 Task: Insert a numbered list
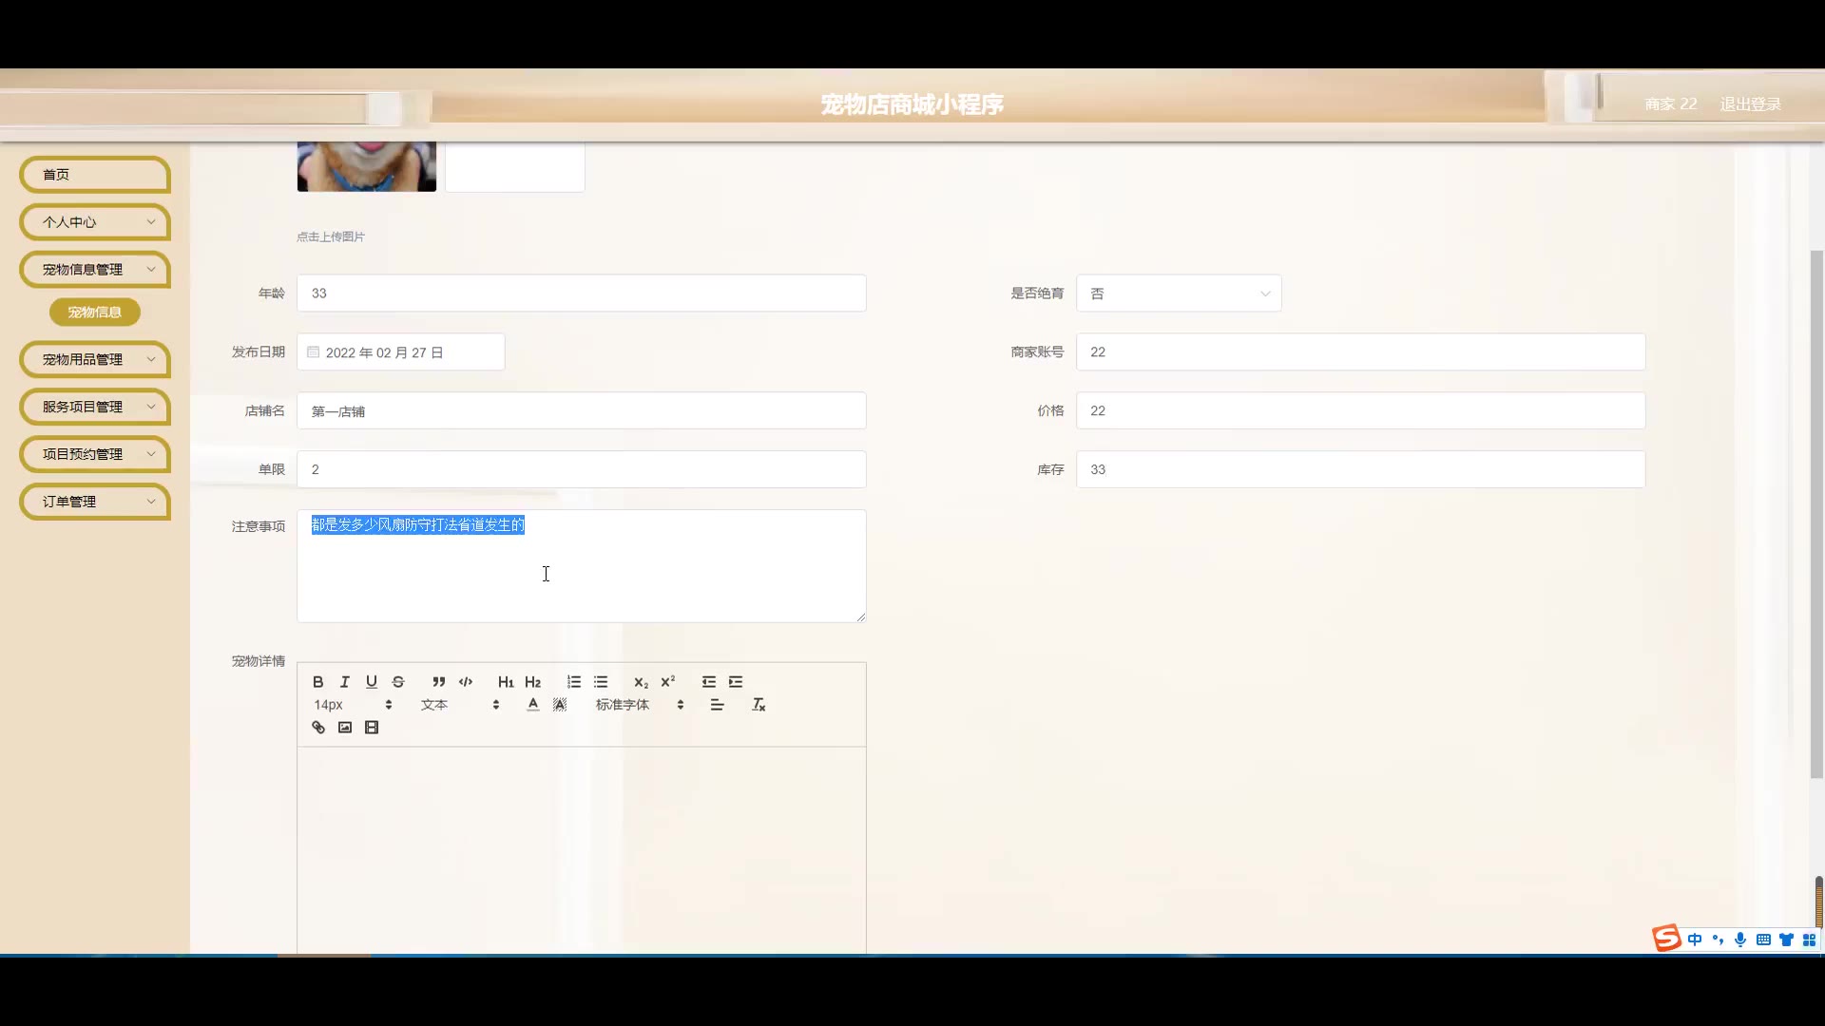(x=574, y=682)
